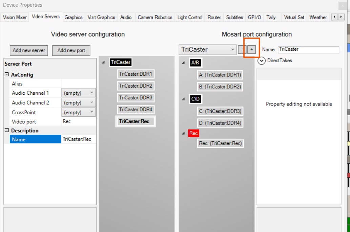Switch to the Vision Mixer tab
Image resolution: width=350 pixels, height=232 pixels.
pos(15,17)
